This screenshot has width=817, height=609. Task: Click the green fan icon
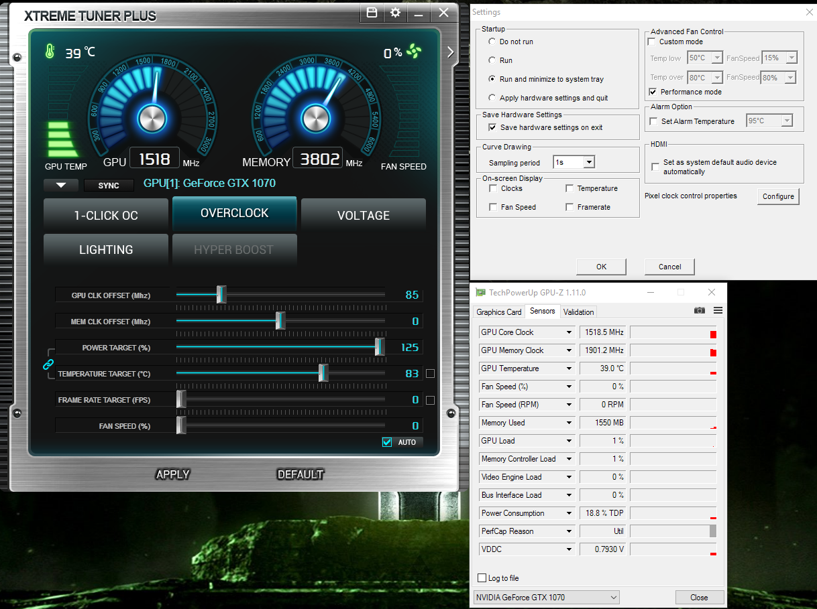[x=413, y=52]
